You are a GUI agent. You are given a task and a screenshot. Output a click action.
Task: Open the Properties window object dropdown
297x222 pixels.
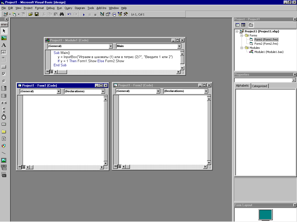point(294,80)
